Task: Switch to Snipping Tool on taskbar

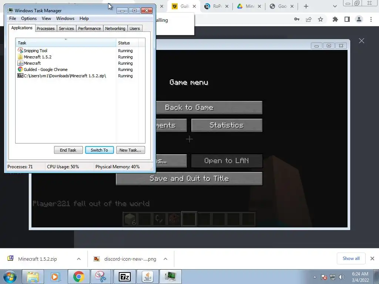Action: tap(101, 277)
